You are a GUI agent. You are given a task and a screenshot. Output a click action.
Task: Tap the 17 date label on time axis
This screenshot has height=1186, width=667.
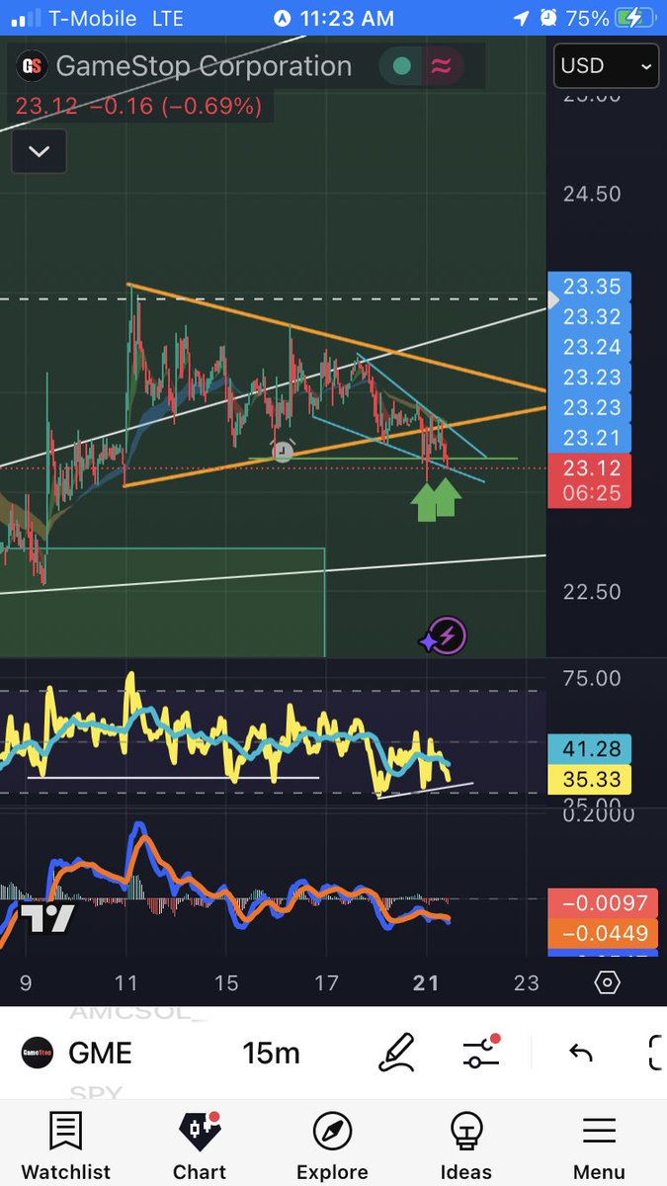click(327, 982)
